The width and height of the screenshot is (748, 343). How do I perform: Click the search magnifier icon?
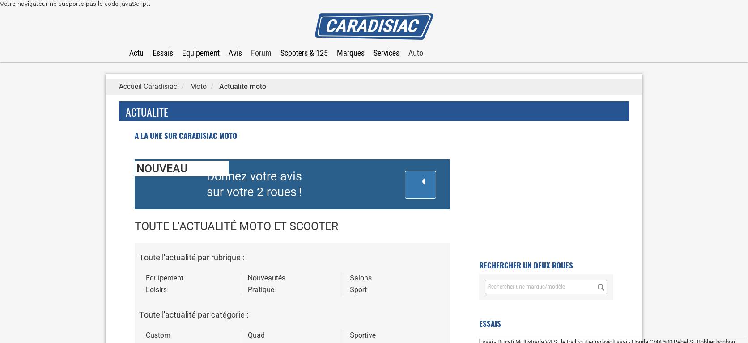tap(601, 287)
